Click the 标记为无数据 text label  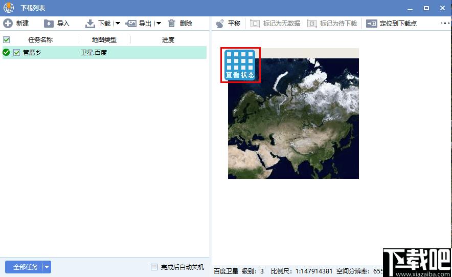282,24
